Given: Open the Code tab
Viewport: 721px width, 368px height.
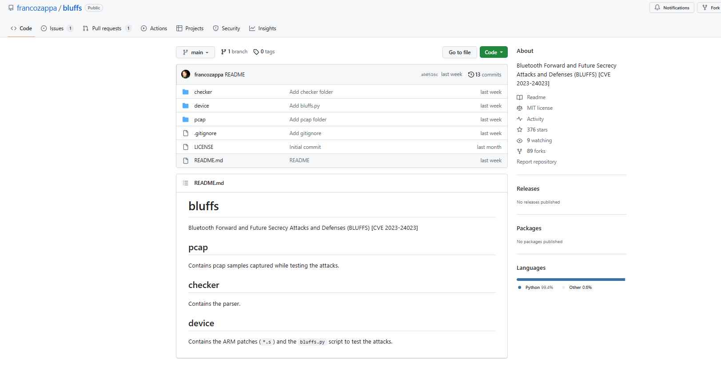Looking at the screenshot, I should click(21, 28).
